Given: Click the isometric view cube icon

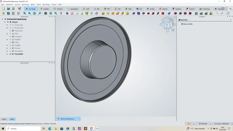Looking at the screenshot, I should [x=34, y=13].
